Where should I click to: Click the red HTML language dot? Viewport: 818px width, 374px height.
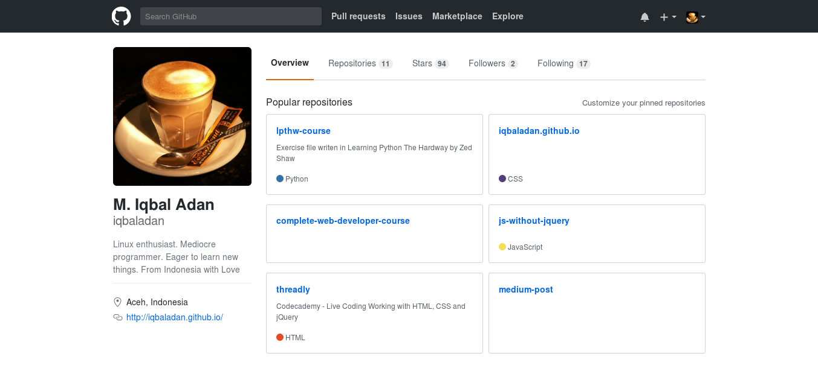click(280, 337)
